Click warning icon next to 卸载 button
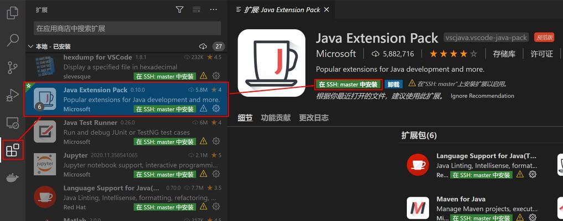The width and height of the screenshot is (563, 221). (x=411, y=83)
